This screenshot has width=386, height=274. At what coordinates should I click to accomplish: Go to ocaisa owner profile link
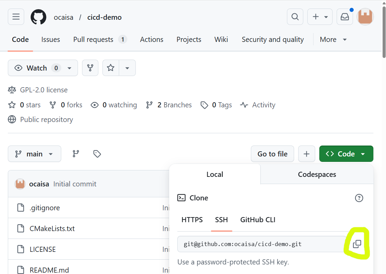64,17
